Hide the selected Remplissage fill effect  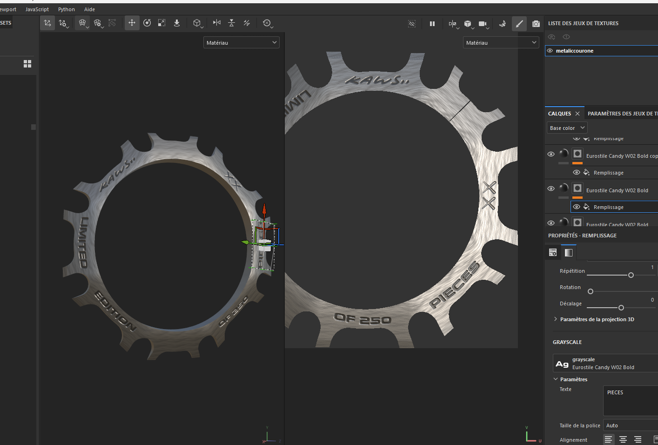click(x=577, y=207)
